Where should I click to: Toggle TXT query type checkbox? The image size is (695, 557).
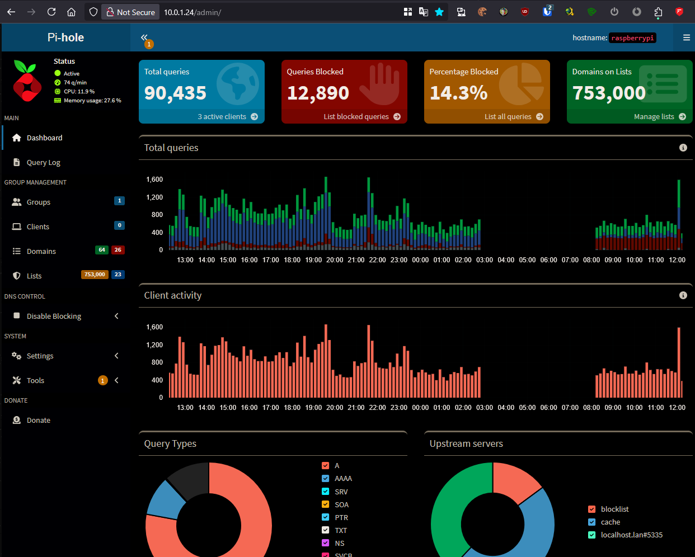click(x=326, y=530)
